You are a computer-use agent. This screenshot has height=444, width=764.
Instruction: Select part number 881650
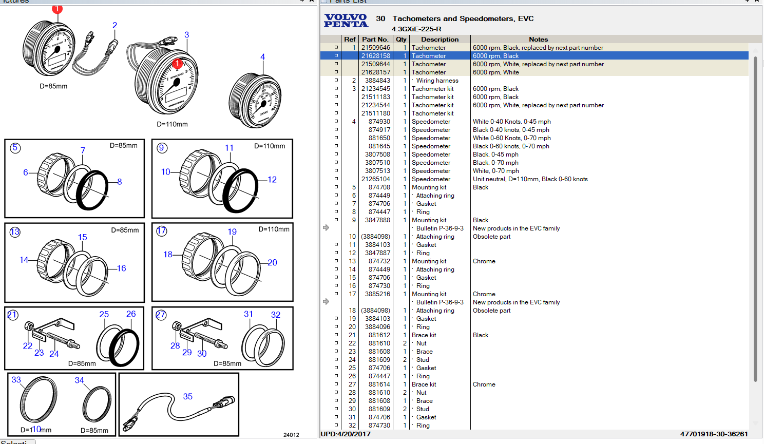click(x=379, y=138)
